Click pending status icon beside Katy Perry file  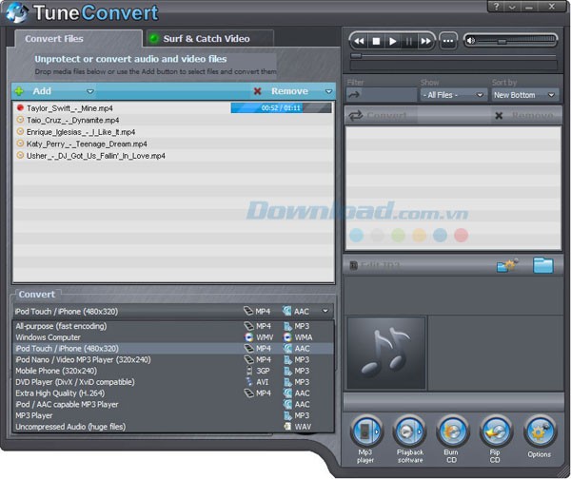(20, 144)
